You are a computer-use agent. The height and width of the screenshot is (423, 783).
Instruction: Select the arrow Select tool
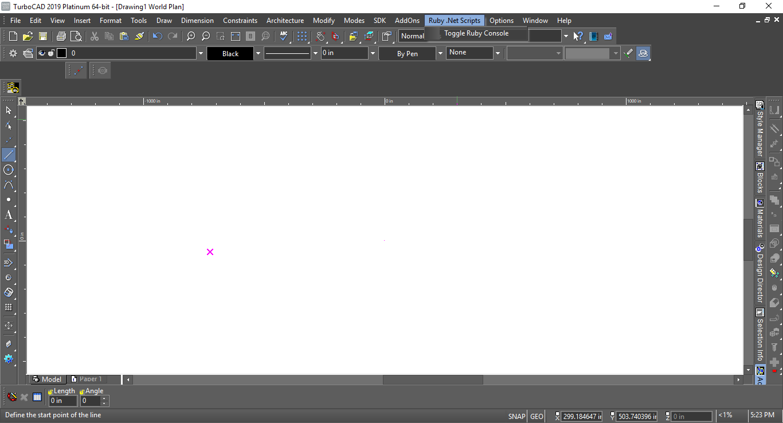pos(9,110)
